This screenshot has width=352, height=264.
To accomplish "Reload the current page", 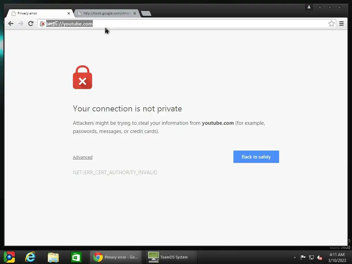I will pyautogui.click(x=31, y=23).
